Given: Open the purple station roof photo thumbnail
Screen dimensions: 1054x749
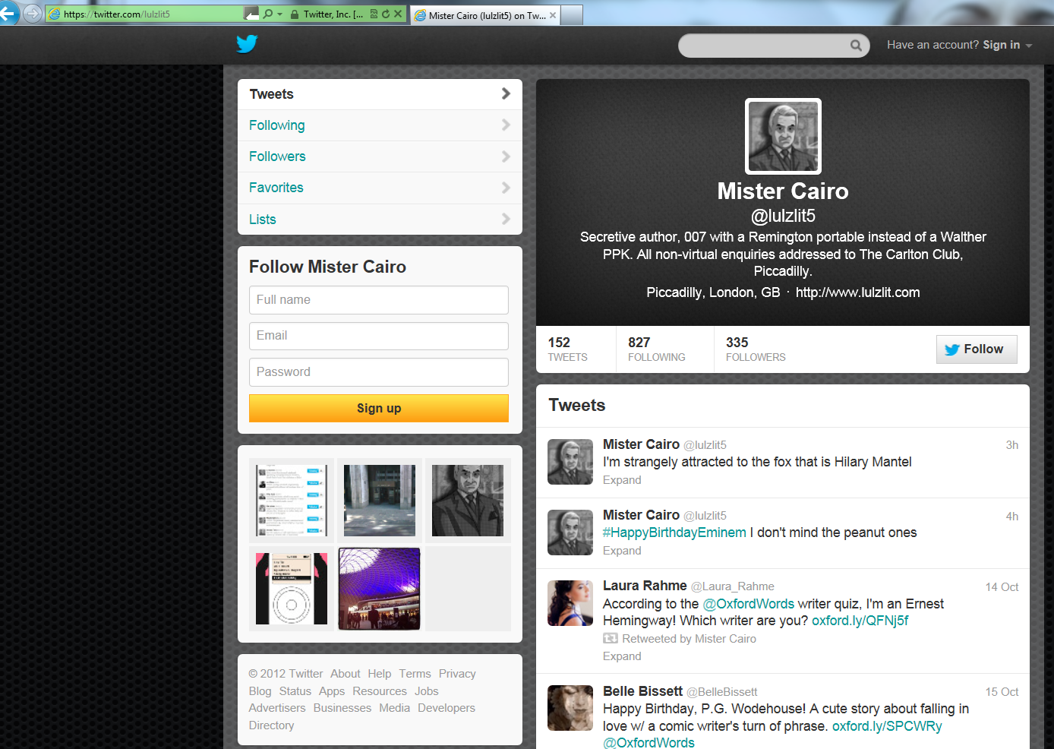Looking at the screenshot, I should (380, 589).
